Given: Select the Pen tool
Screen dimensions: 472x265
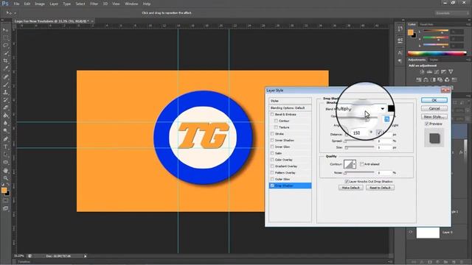Looking at the screenshot, I should coord(5,139).
